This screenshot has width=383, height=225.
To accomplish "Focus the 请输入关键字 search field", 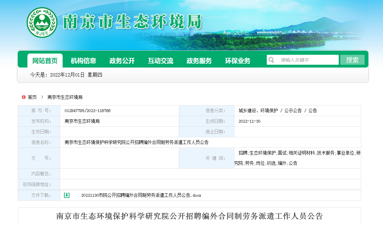I will [303, 60].
